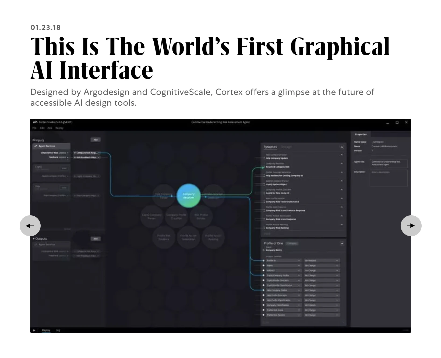Toggle the Company Risk Request input connector
Screen dimensions: 441x358
[75, 153]
